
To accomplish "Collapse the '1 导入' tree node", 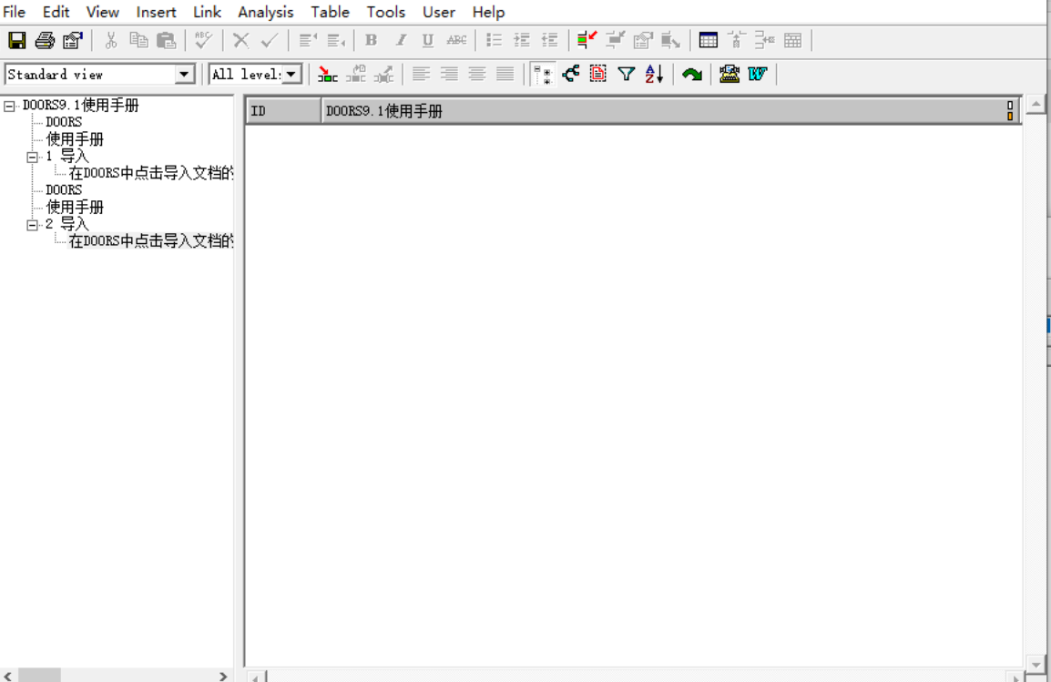I will click(x=32, y=157).
